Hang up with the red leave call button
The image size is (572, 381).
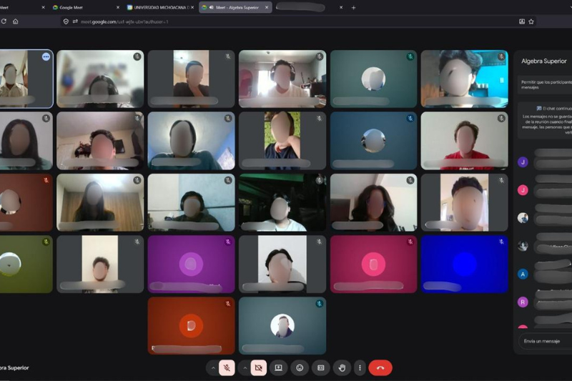(x=380, y=367)
